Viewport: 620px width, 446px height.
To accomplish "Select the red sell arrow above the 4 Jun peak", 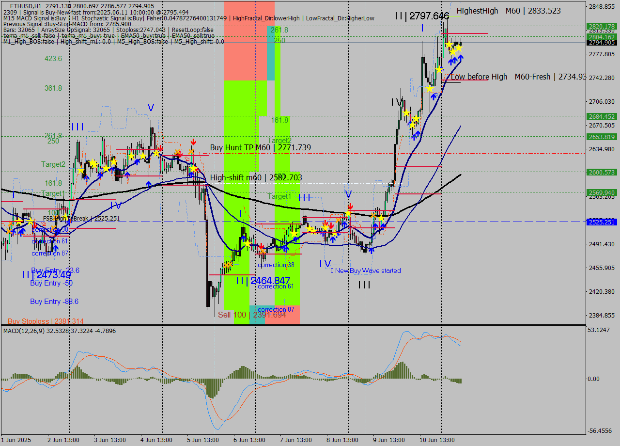I will (x=160, y=147).
